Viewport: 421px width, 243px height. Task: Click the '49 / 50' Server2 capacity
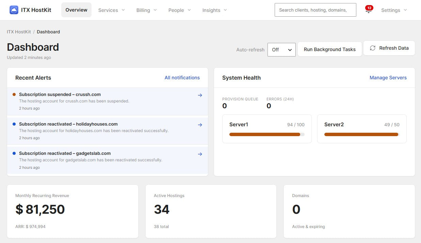[392, 125]
